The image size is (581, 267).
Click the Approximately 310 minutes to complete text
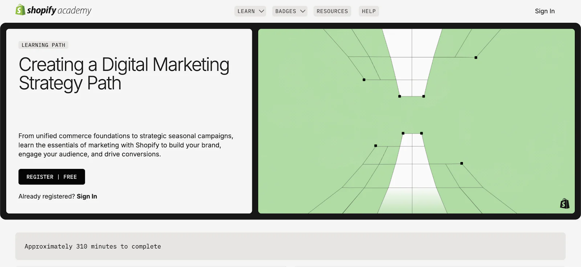point(93,246)
